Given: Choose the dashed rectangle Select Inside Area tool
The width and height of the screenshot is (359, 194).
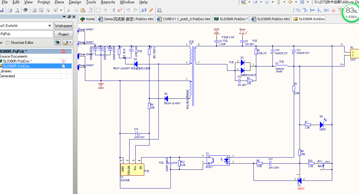Looking at the screenshot, I should pyautogui.click(x=98, y=10).
